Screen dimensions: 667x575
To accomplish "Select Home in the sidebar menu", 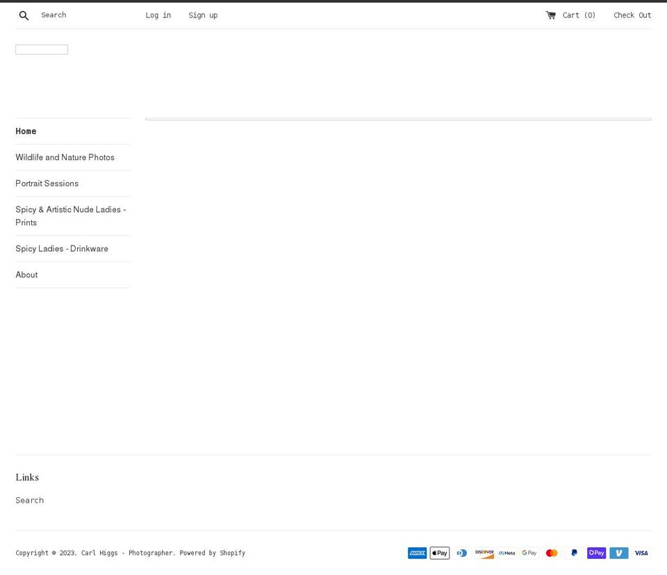I will coord(26,131).
